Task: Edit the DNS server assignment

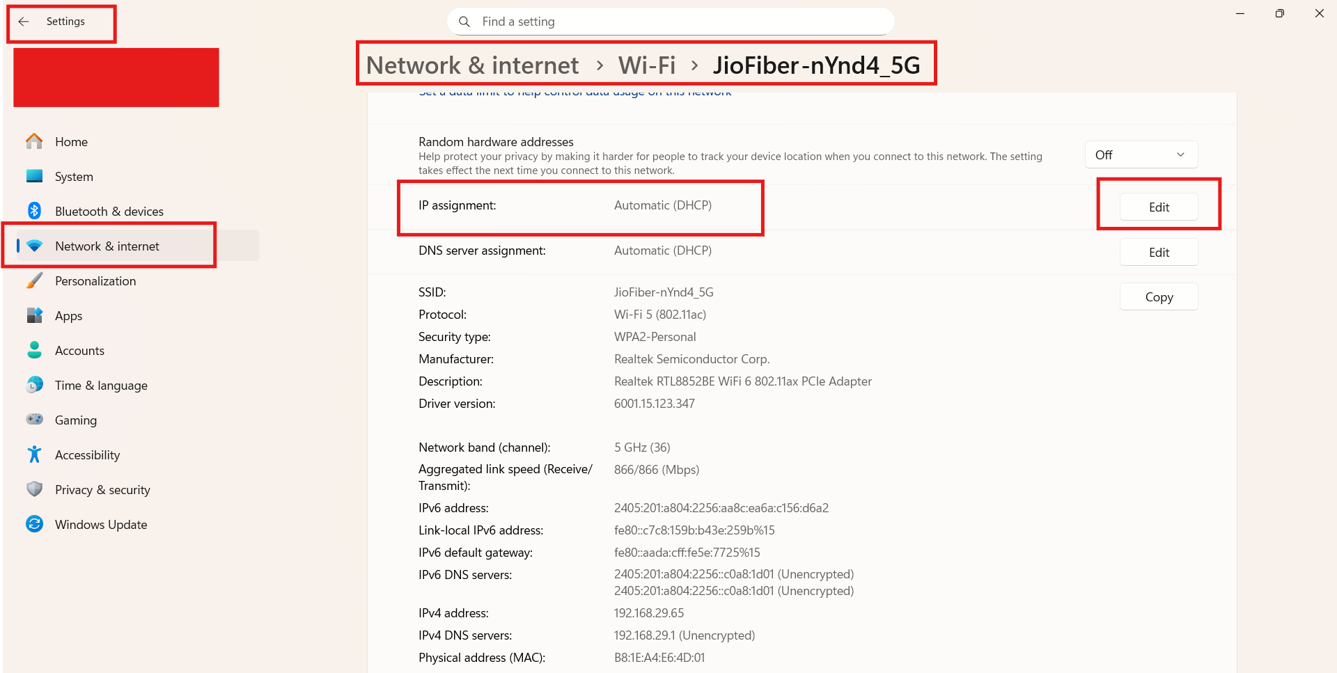Action: click(1158, 252)
